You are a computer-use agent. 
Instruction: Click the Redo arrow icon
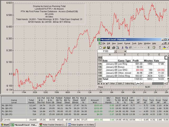point(142,47)
